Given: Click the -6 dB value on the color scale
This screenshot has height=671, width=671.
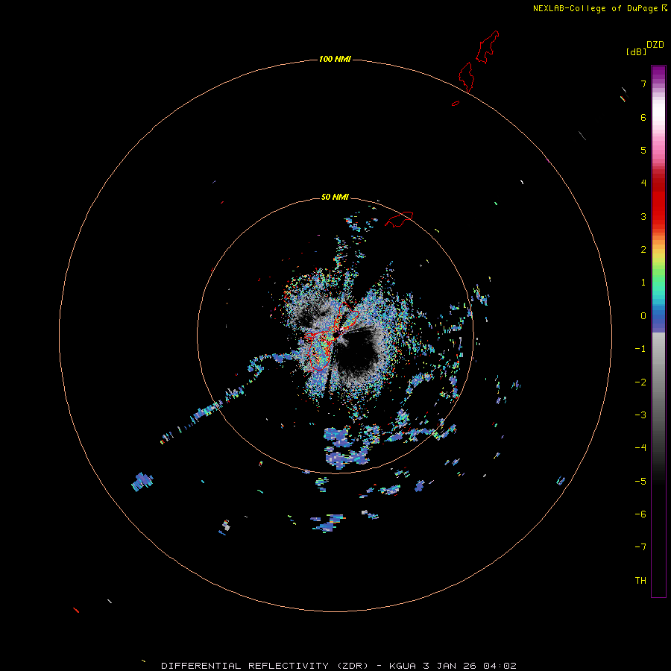Looking at the screenshot, I should pyautogui.click(x=640, y=514).
